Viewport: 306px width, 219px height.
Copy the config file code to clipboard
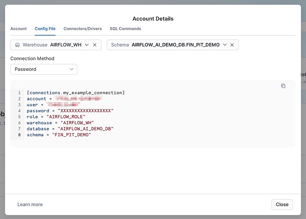point(283,86)
